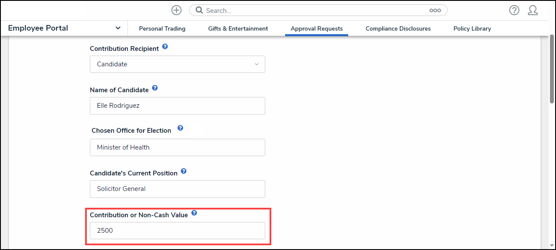
Task: Show help for Contribution or Non-Cash Value
Action: point(194,213)
